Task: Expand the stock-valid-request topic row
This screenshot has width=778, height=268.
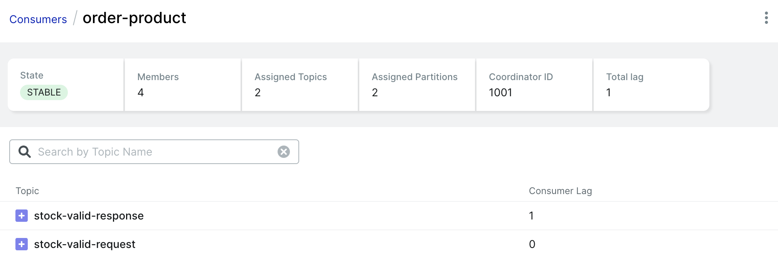Action: coord(22,244)
